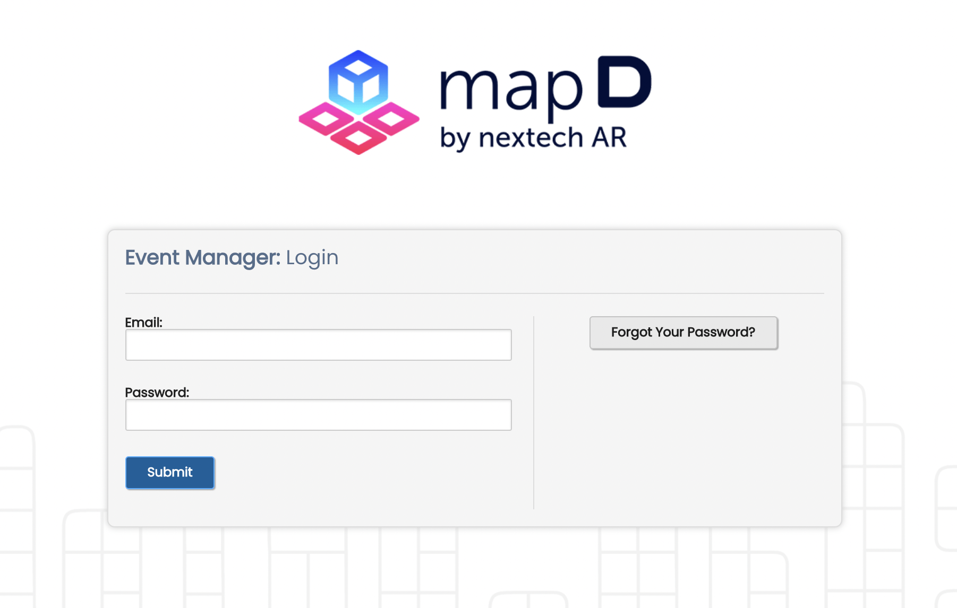Click the 'Password:' label

tap(157, 393)
